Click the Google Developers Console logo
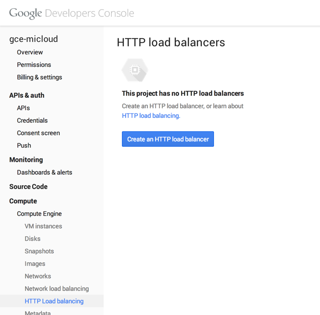Viewport: 320px width, 315px height. point(72,13)
